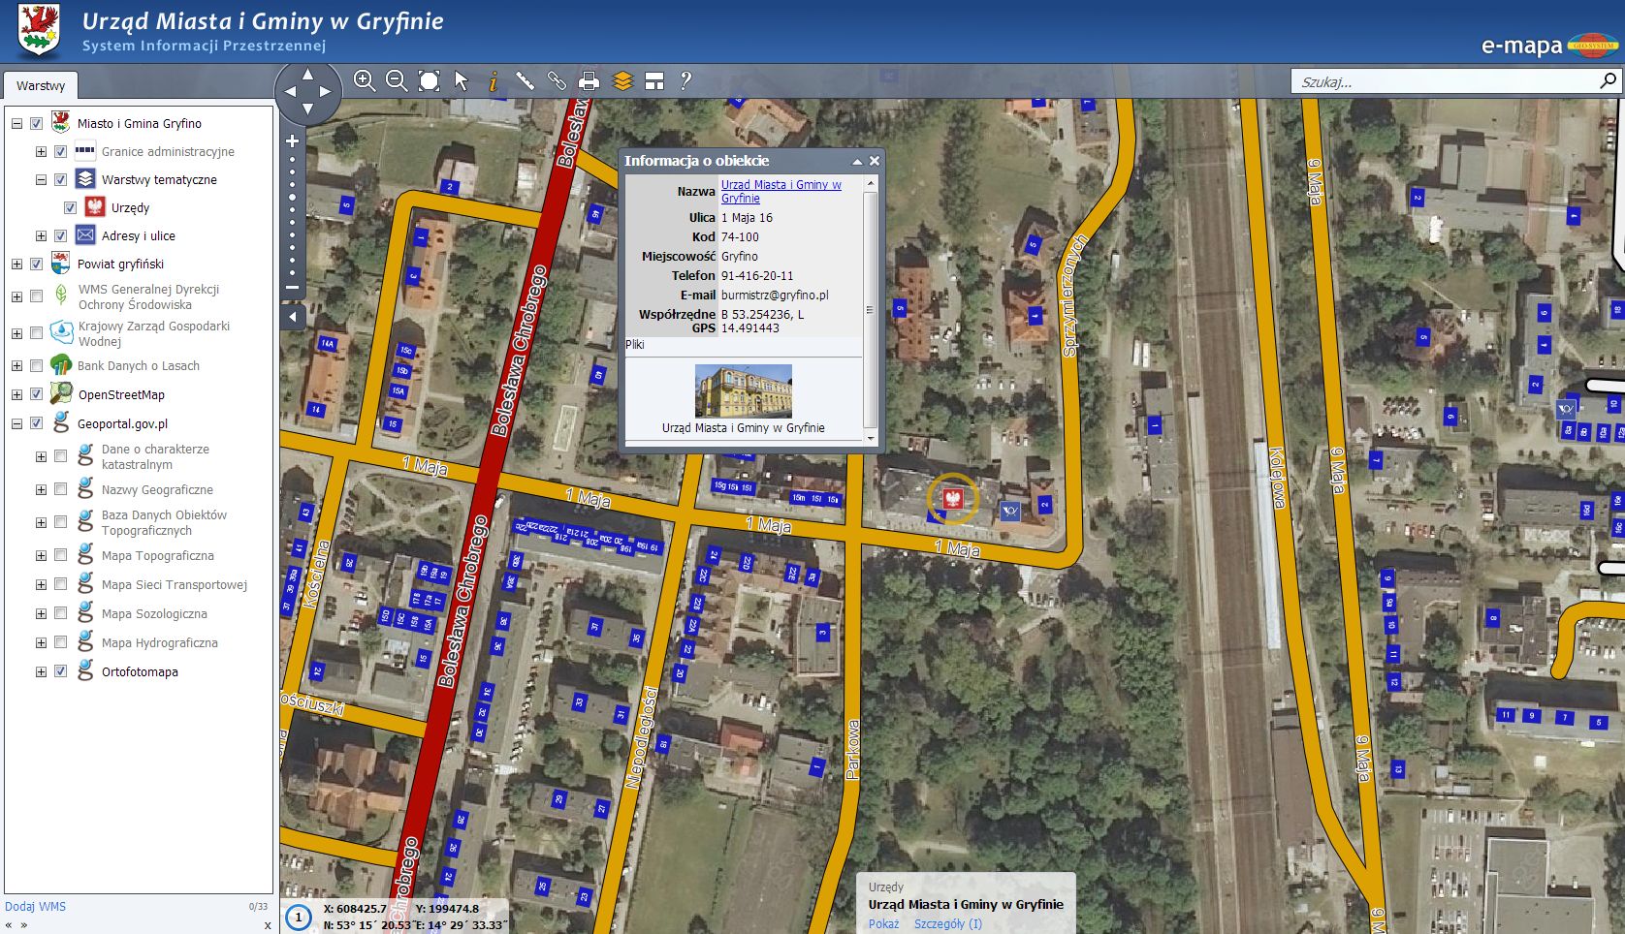Expand Powiat gryfiński node

pyautogui.click(x=16, y=264)
